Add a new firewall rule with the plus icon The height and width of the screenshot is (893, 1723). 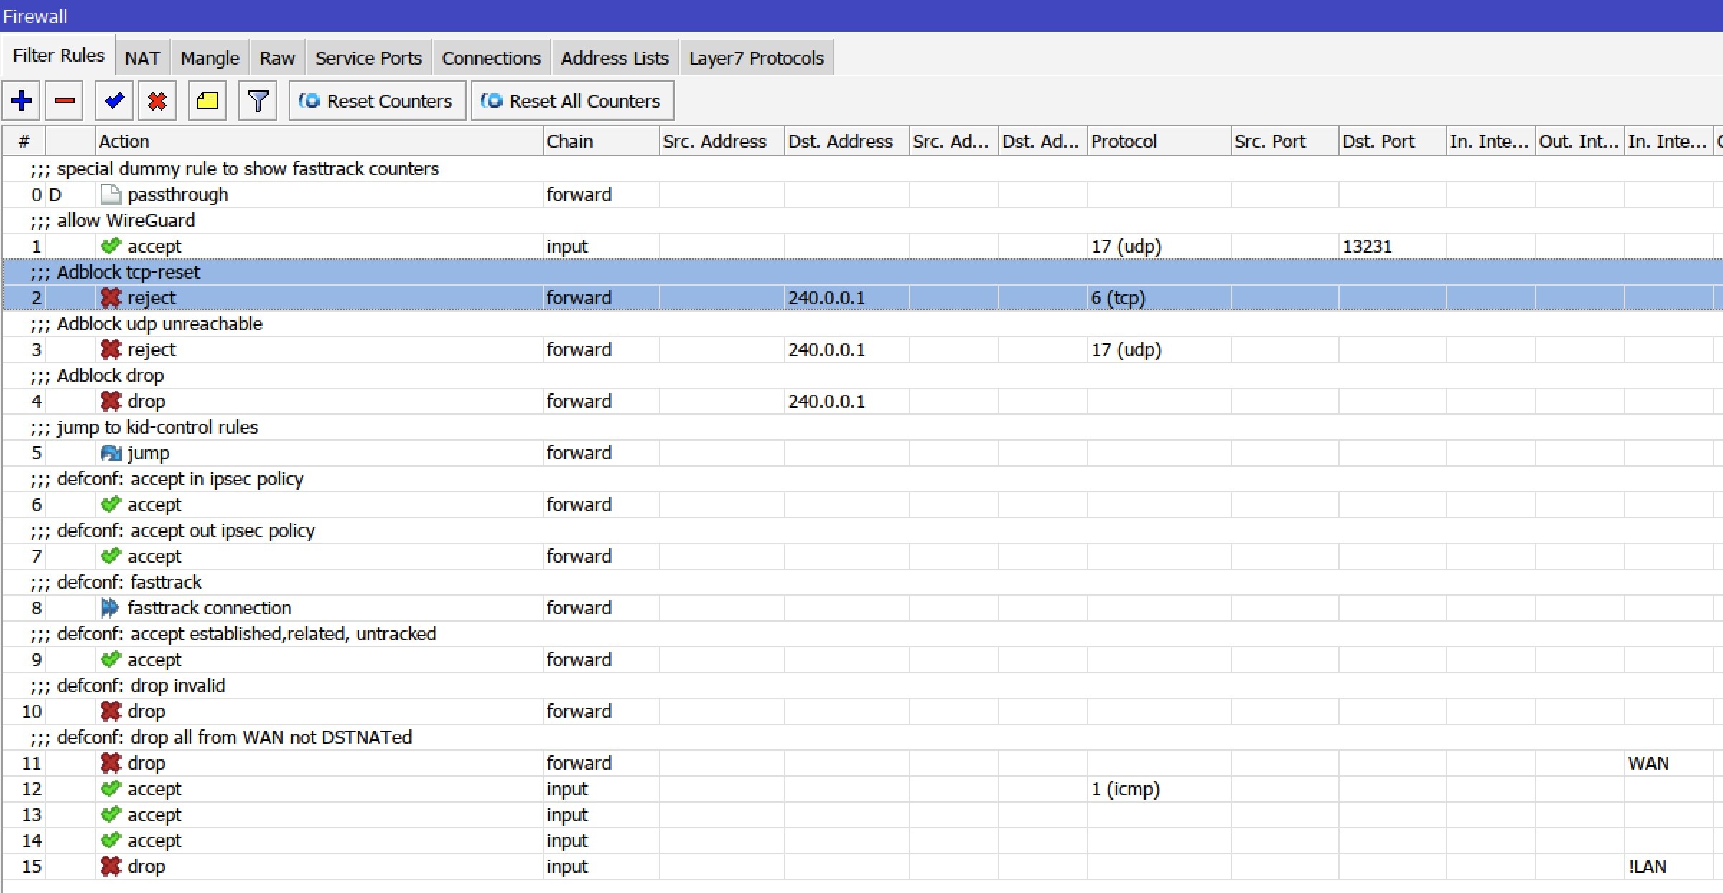coord(21,100)
